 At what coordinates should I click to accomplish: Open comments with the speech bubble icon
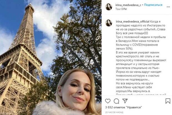pos(117,101)
